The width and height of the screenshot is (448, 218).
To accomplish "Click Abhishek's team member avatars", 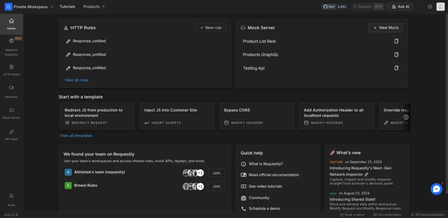I will 193,173.
